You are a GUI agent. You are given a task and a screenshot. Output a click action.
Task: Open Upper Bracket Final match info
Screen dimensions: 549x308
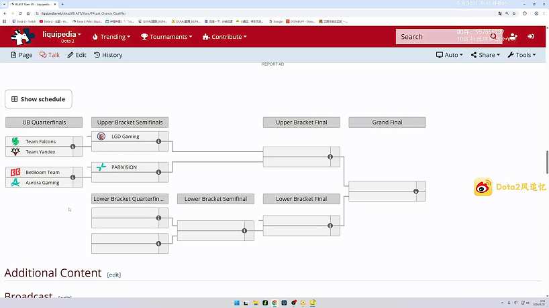tap(330, 157)
